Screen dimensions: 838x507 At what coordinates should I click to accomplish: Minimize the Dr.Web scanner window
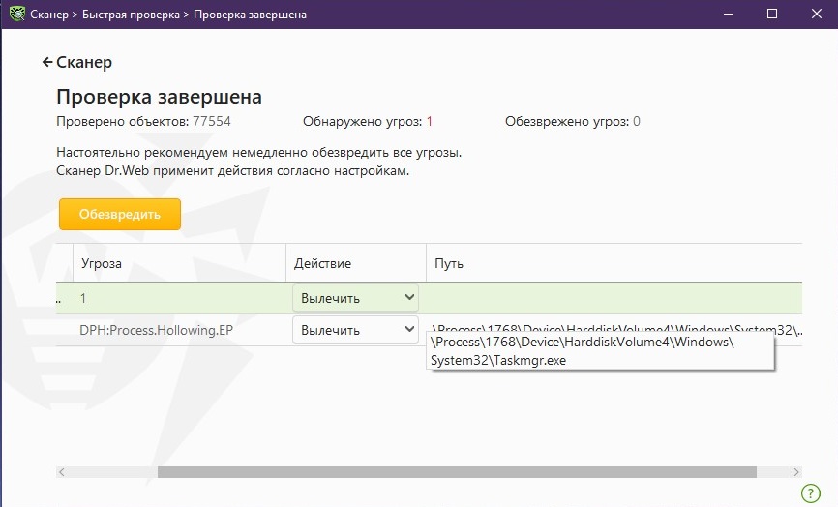click(727, 14)
